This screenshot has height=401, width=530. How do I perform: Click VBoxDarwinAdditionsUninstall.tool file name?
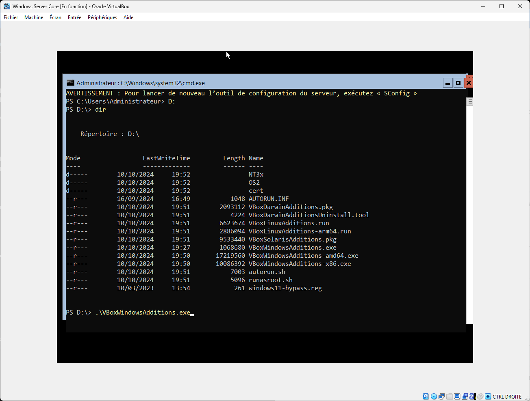click(x=309, y=215)
